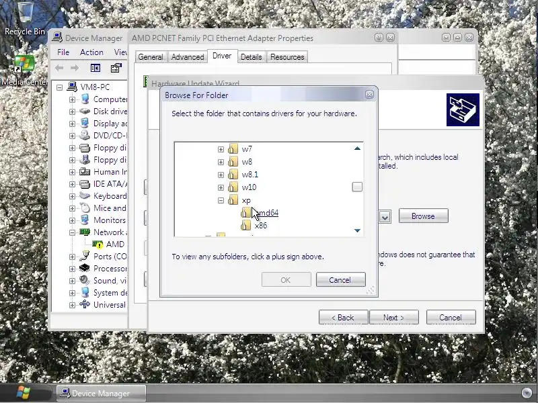This screenshot has height=403, width=538.
Task: Click Next in Hardware Update Wizard
Action: (394, 317)
